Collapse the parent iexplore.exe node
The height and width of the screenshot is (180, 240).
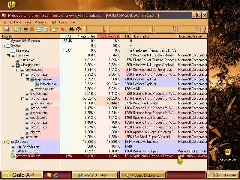coord(27,79)
